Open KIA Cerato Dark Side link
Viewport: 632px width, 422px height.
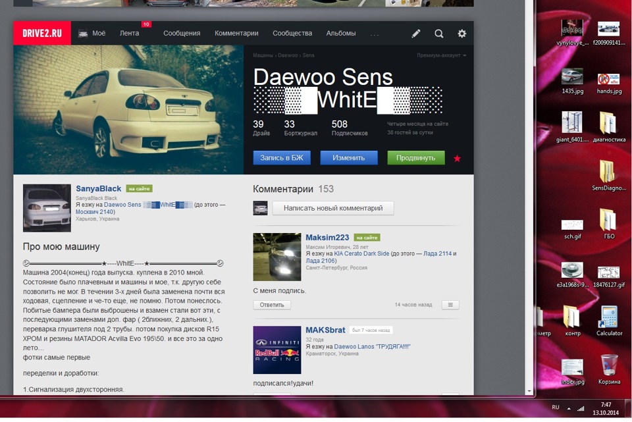coord(361,254)
